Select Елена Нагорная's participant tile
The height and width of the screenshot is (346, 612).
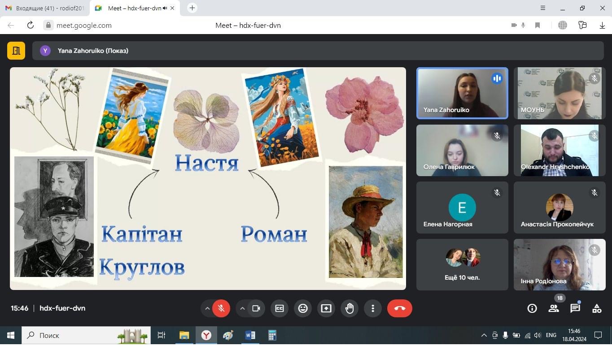tap(462, 208)
